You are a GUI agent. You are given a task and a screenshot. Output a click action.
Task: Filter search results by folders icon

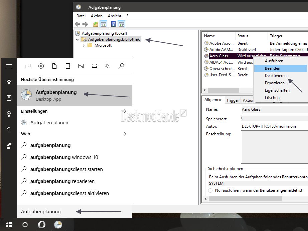[68, 66]
